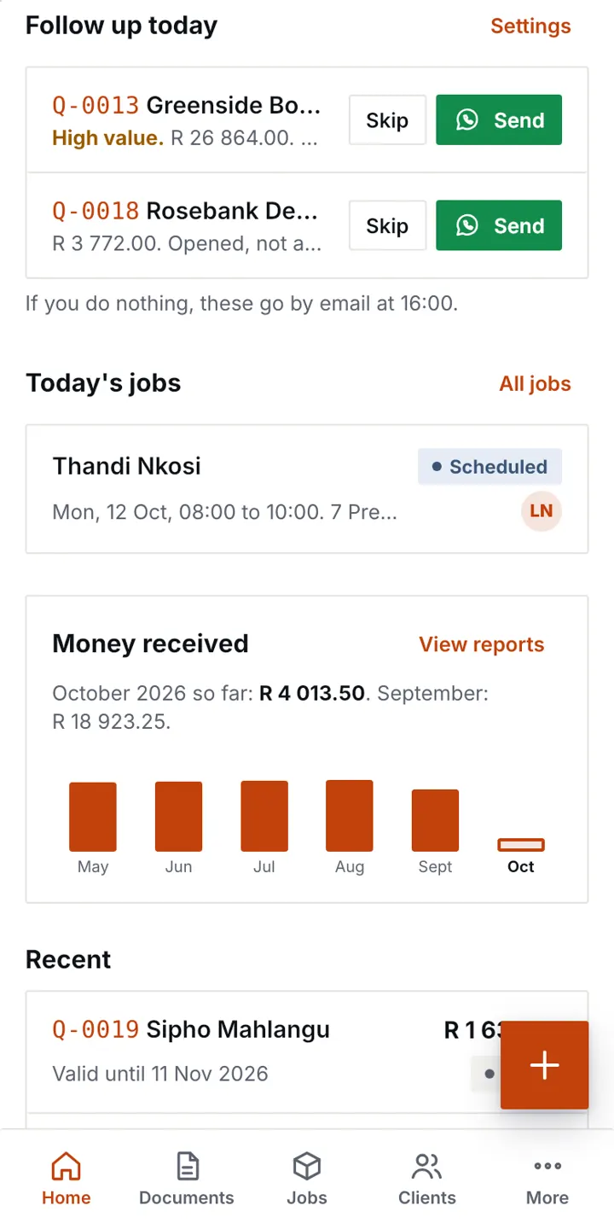The width and height of the screenshot is (614, 1229).
Task: Click the LN assignee avatar
Action: click(x=542, y=511)
